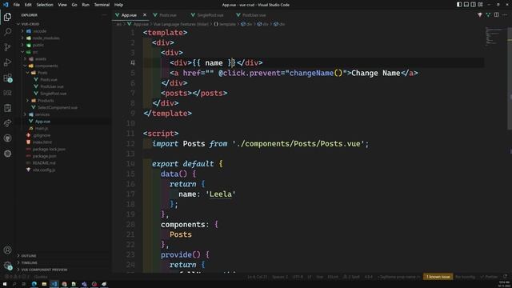The image size is (512, 288).
Task: Open SelectComponent.vue in the file tree
Action: (58, 107)
